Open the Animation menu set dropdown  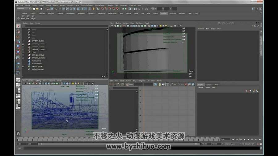click(25, 9)
